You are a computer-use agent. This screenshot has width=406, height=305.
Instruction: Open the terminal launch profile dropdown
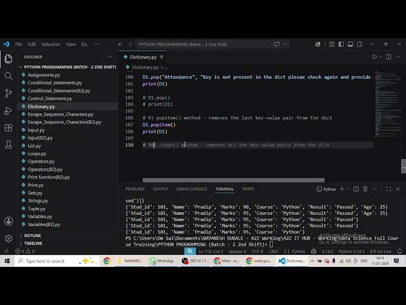348,189
